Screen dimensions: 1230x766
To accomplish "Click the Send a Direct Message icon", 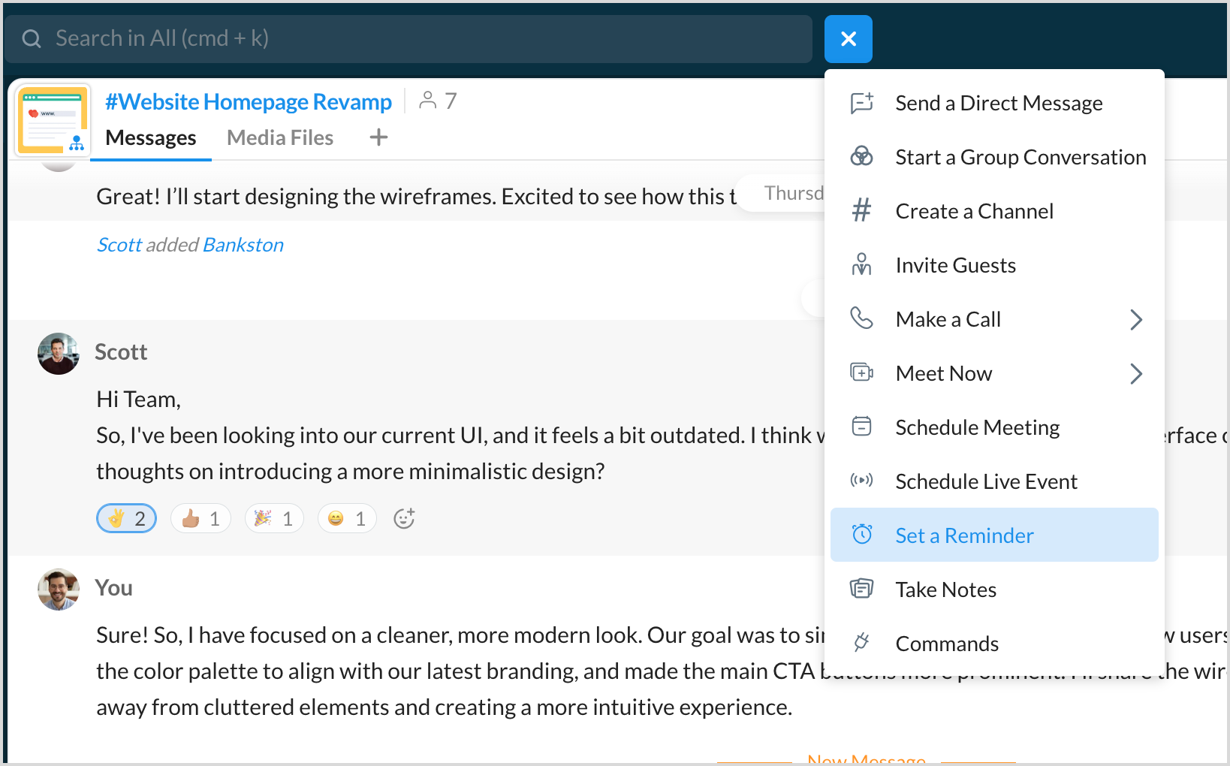I will (x=861, y=103).
